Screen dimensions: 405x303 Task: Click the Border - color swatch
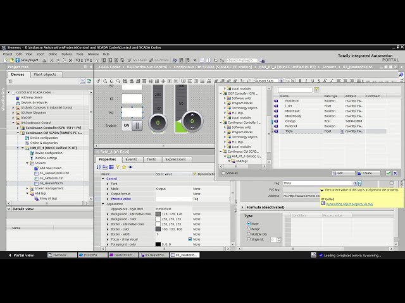coord(158,229)
